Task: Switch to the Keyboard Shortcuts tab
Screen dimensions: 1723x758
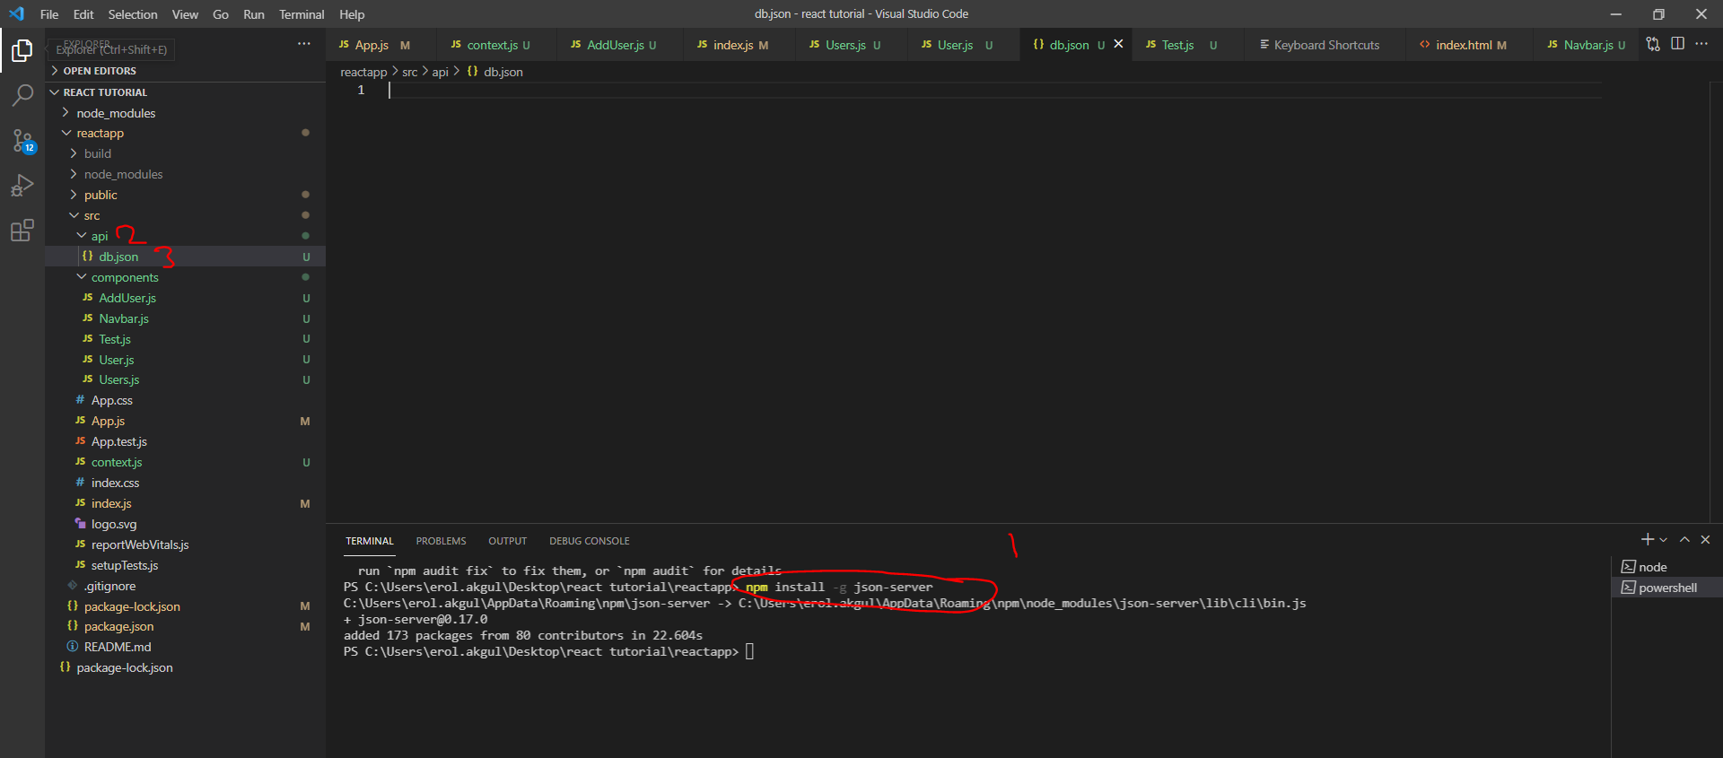Action: [x=1325, y=45]
